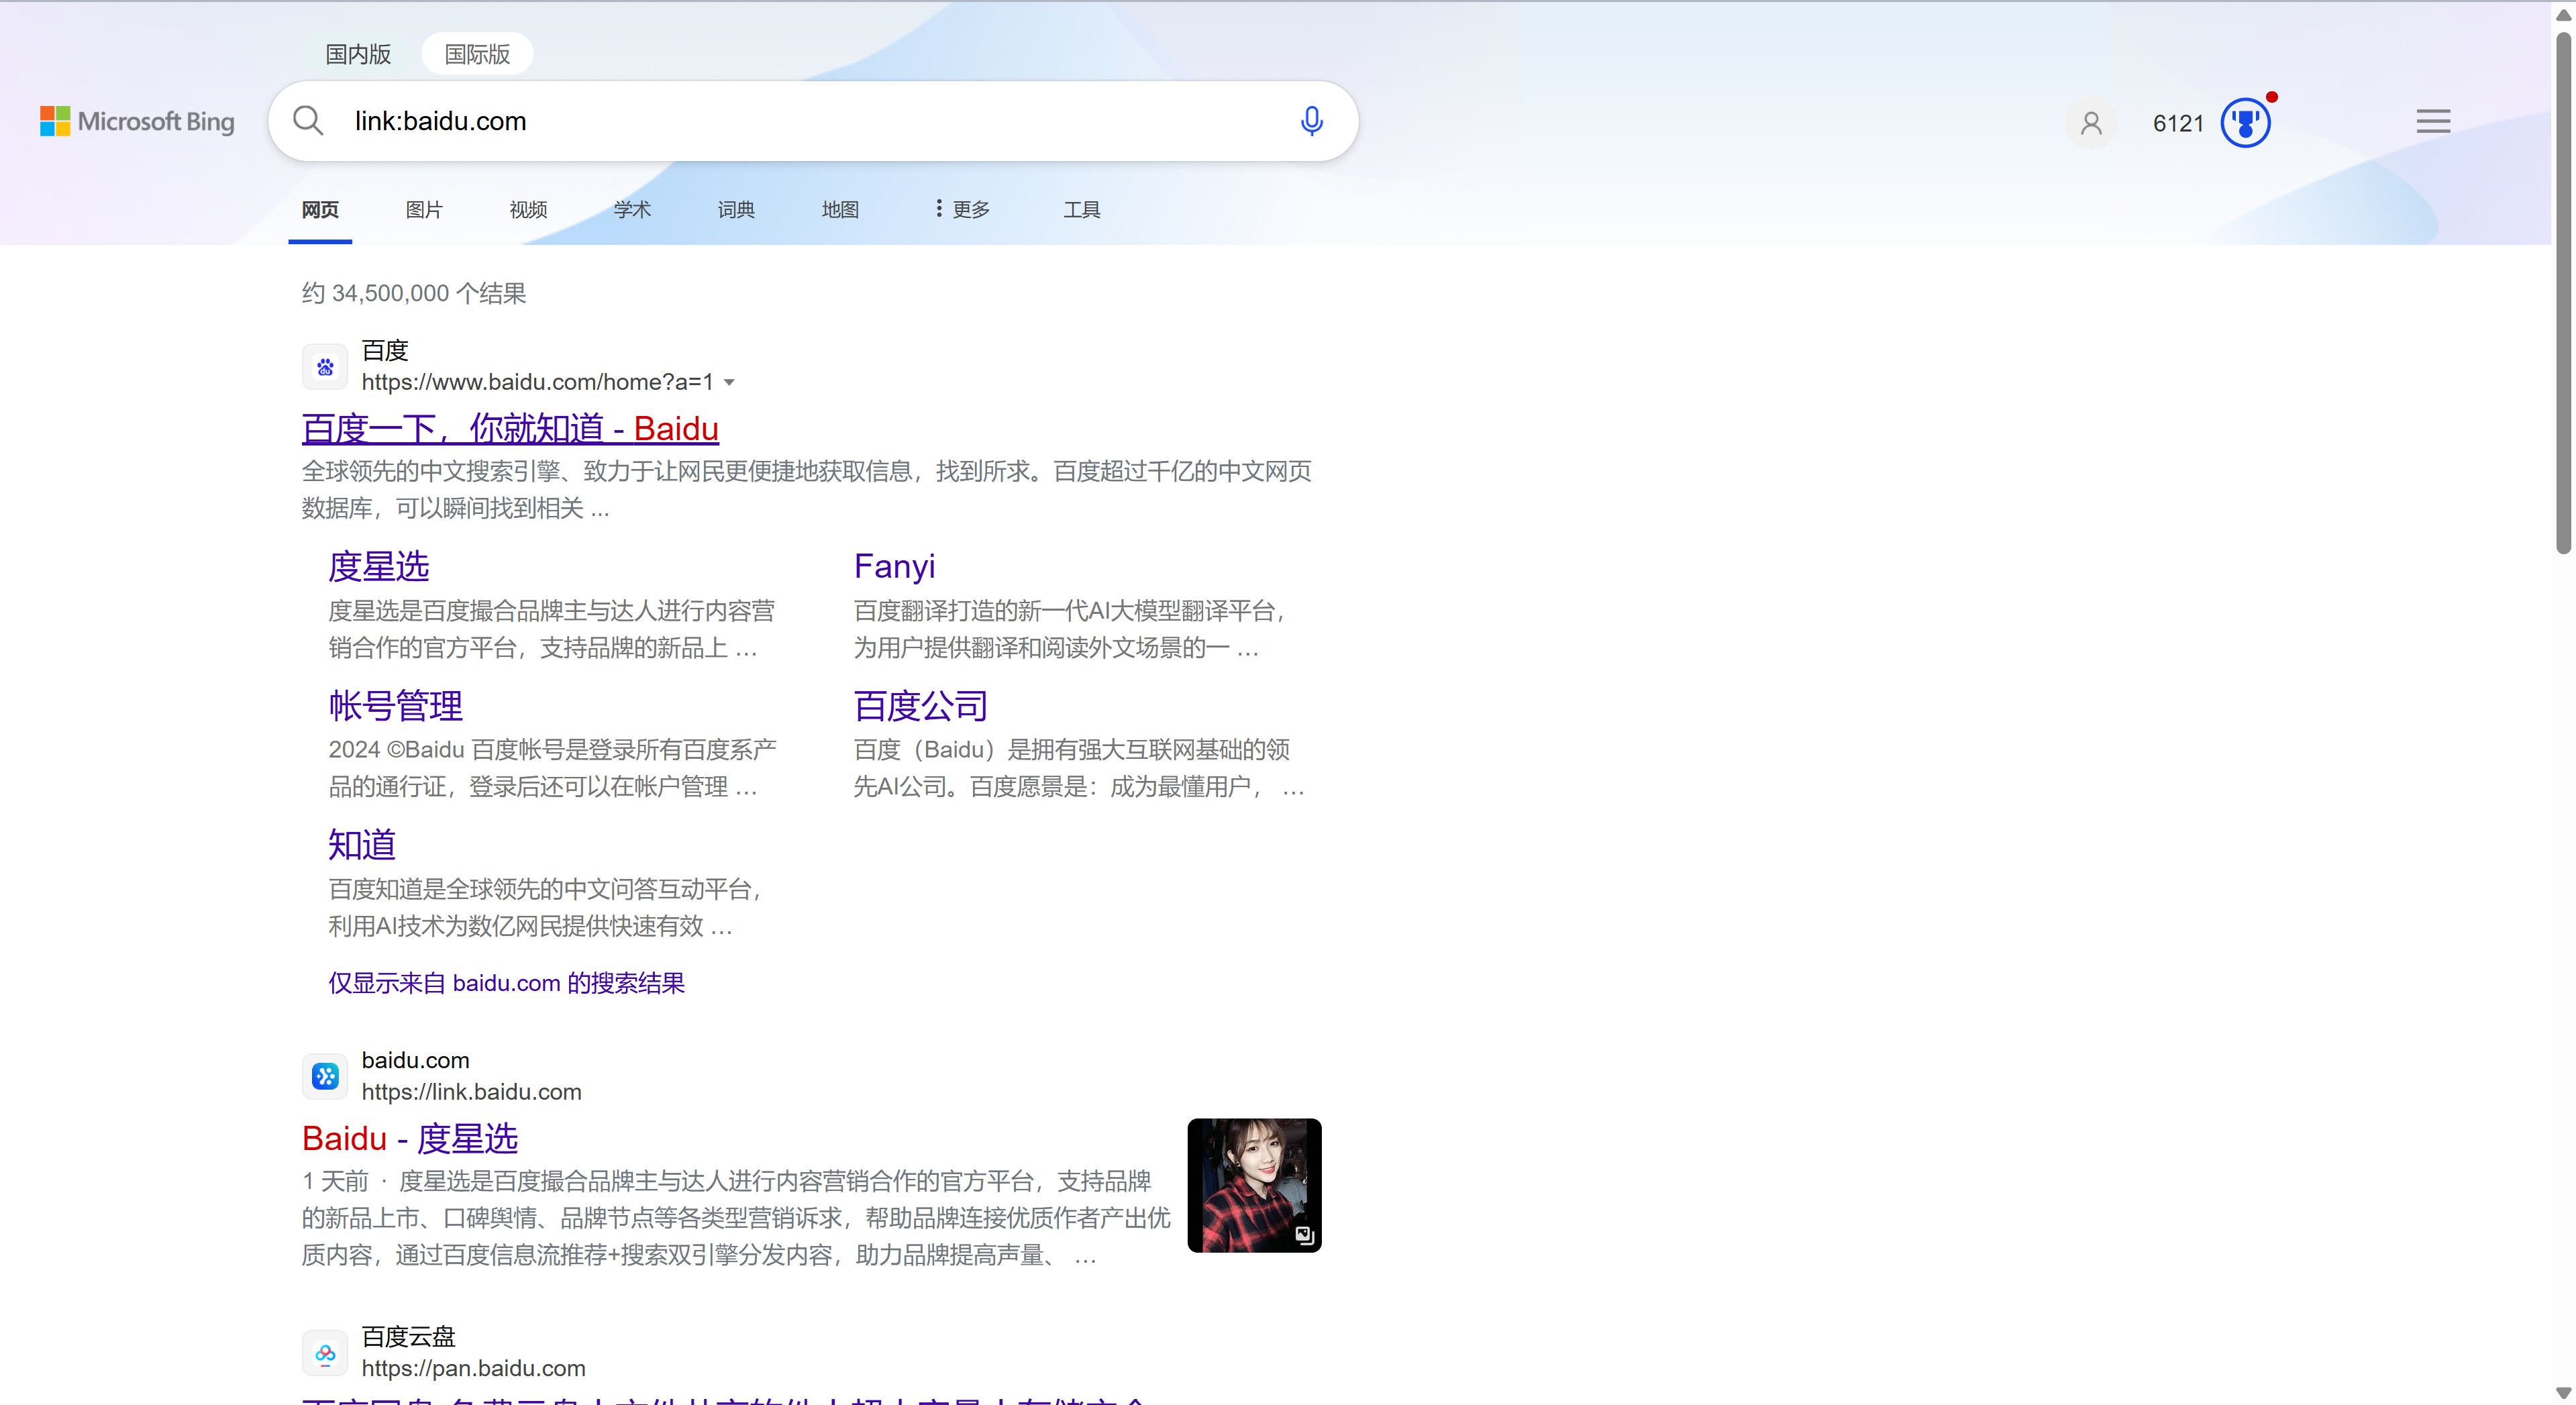Click the baidu.com favicon near link.baidu.com result

pyautogui.click(x=324, y=1076)
